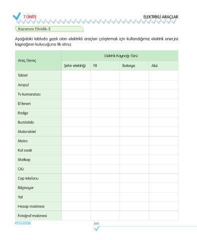Tick the Batarya box for Cep telefonu

point(134,178)
